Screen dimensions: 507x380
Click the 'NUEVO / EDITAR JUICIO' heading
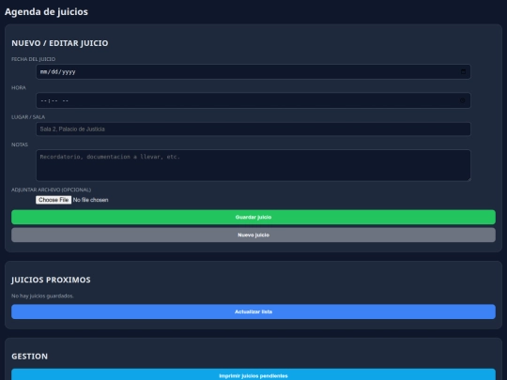click(x=60, y=43)
